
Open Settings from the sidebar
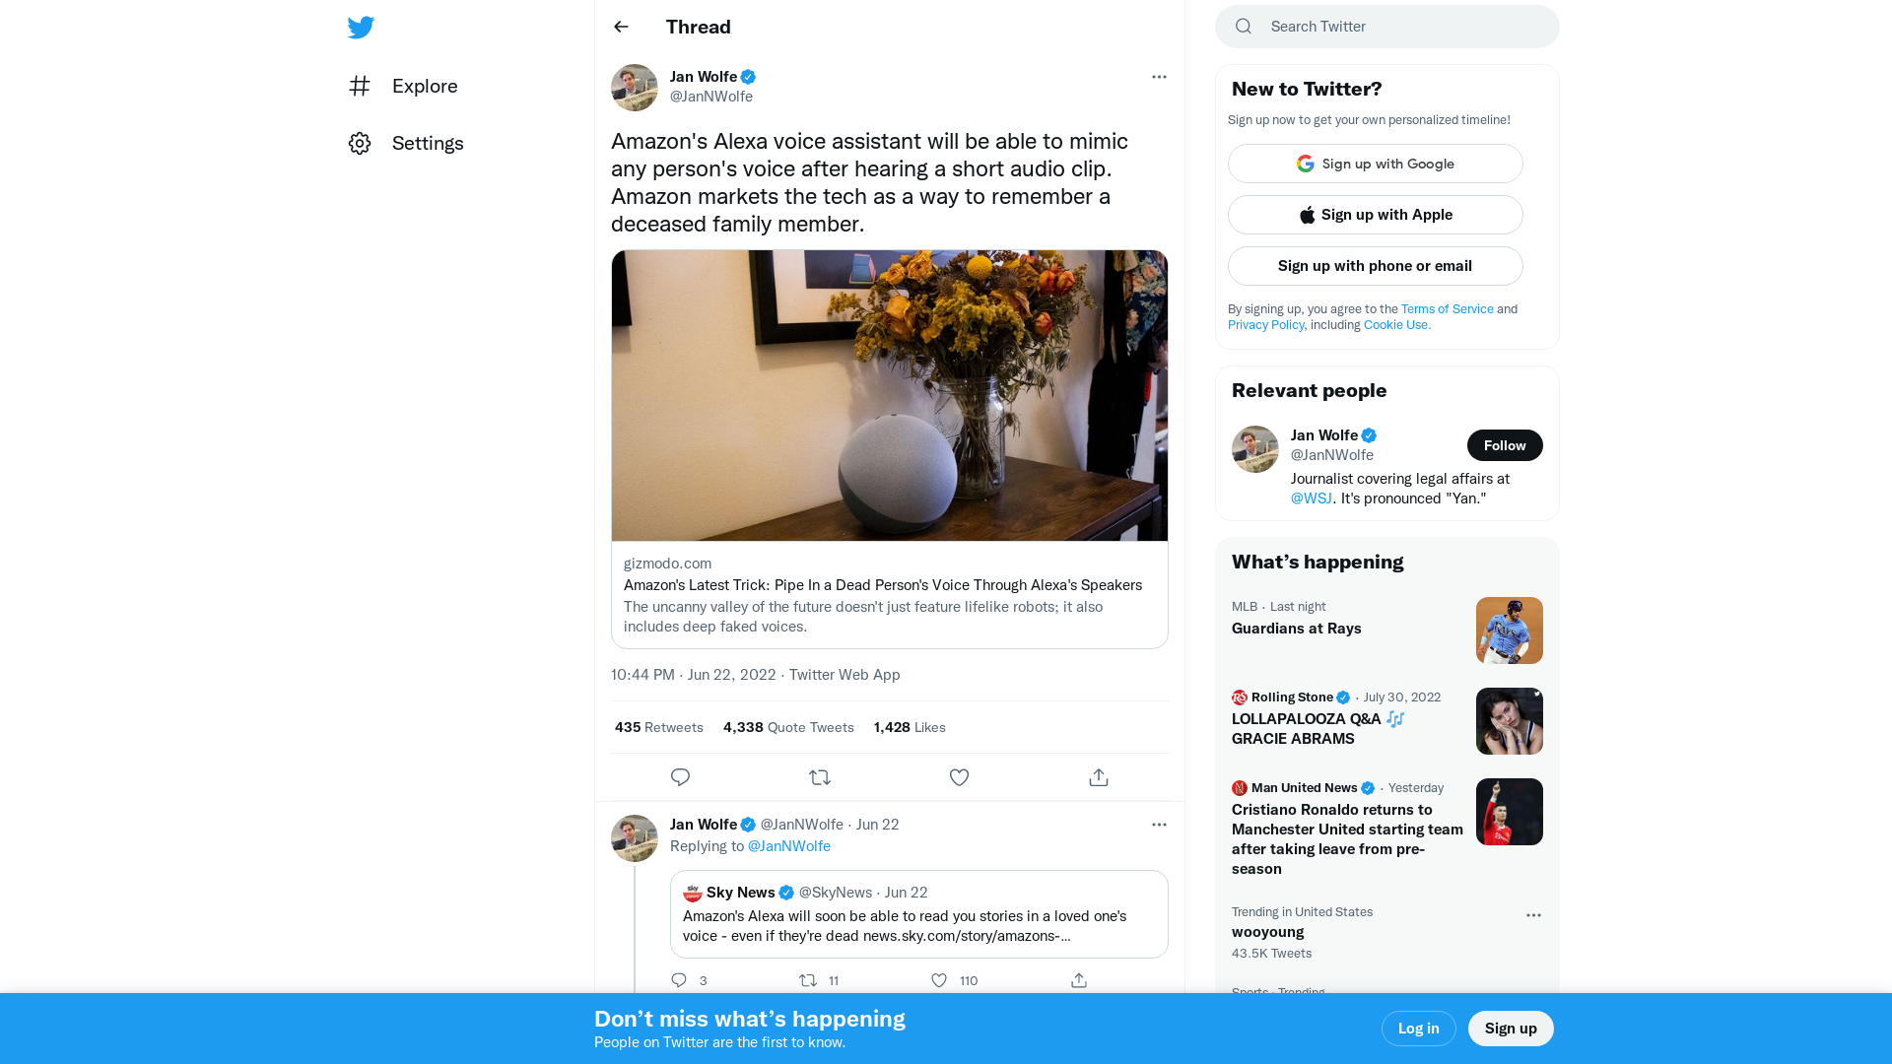pyautogui.click(x=428, y=143)
